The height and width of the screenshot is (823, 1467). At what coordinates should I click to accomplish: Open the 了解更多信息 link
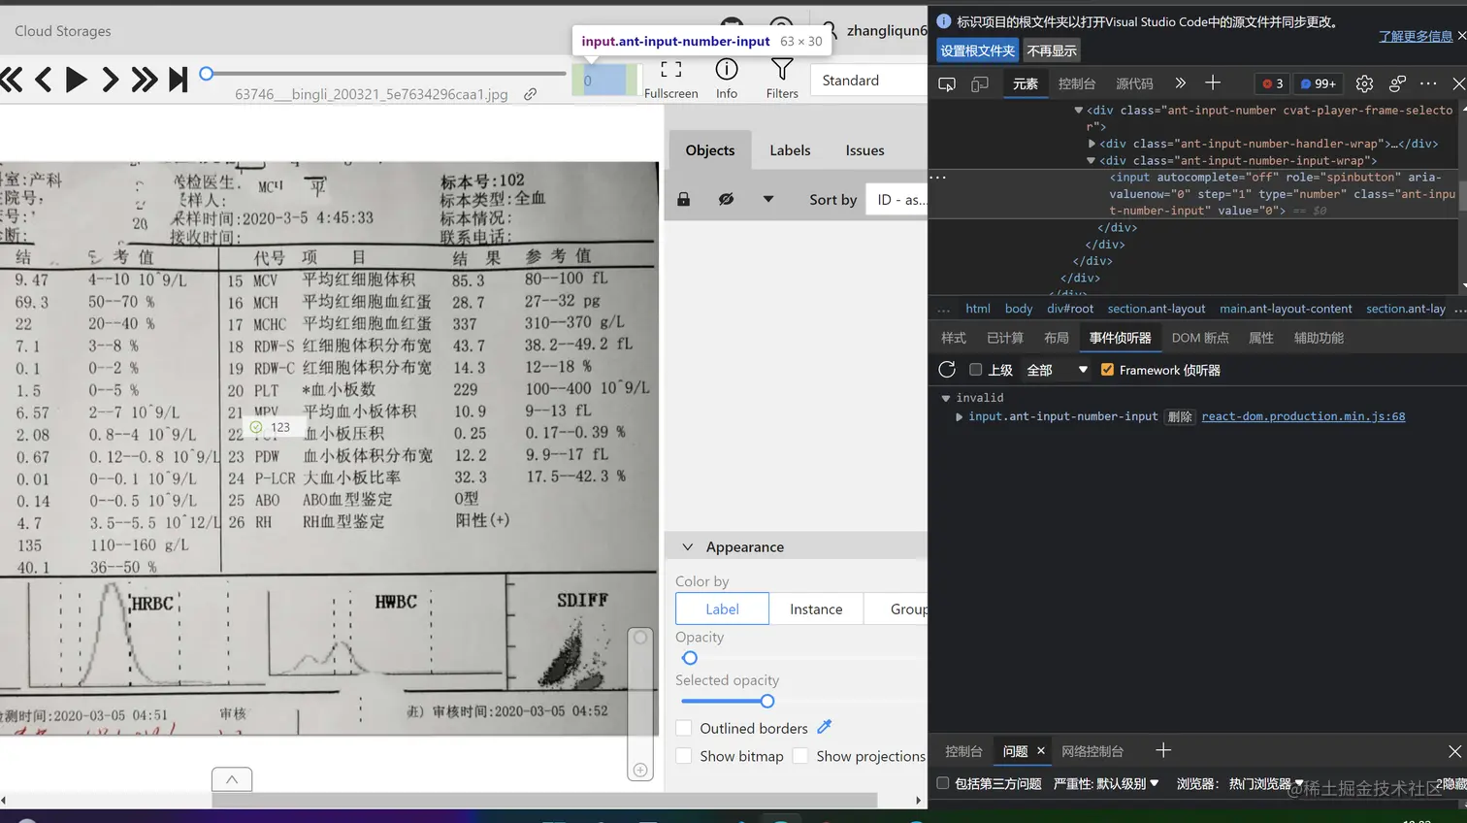click(1416, 36)
